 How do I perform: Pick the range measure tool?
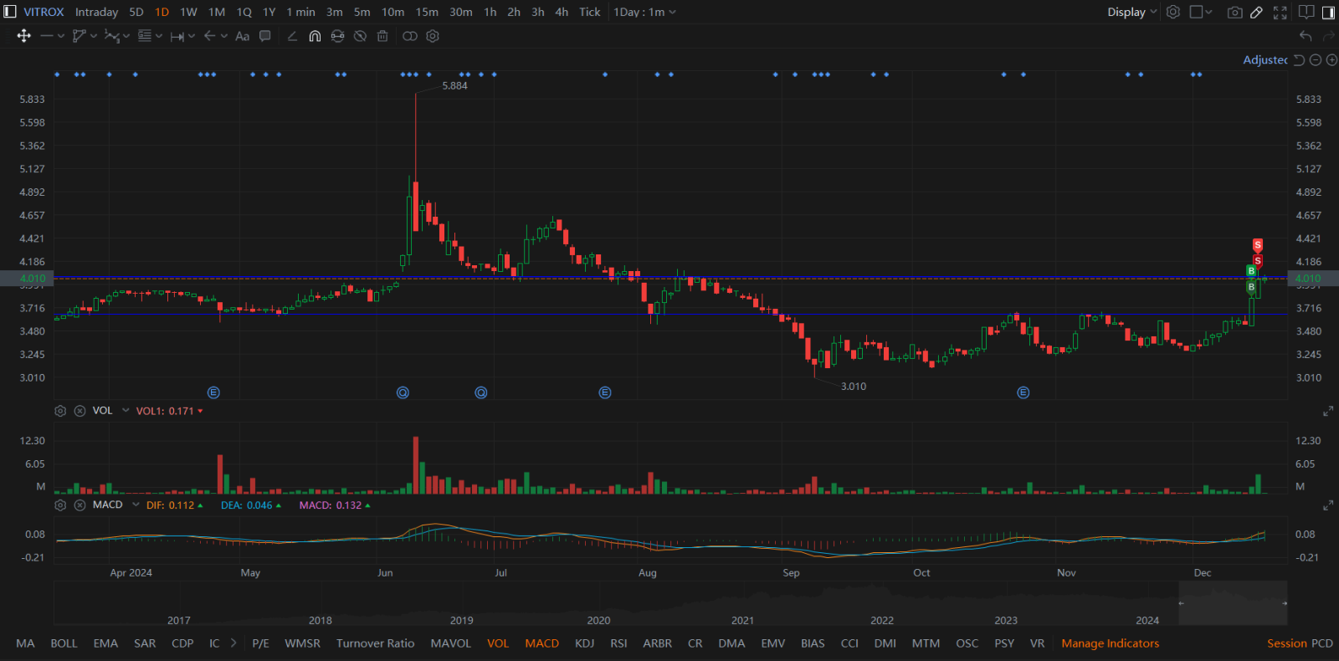[177, 36]
